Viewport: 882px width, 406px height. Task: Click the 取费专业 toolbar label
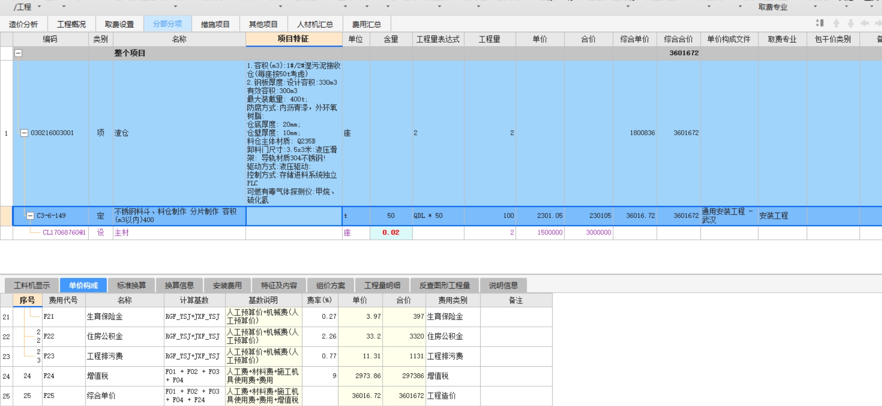pyautogui.click(x=773, y=7)
